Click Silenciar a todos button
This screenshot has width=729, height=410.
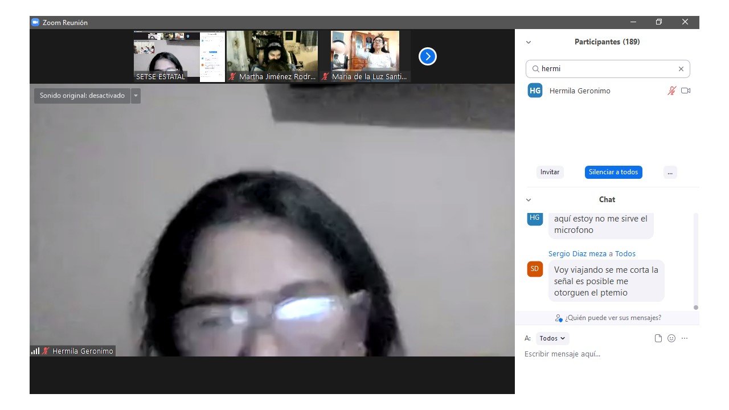[613, 172]
